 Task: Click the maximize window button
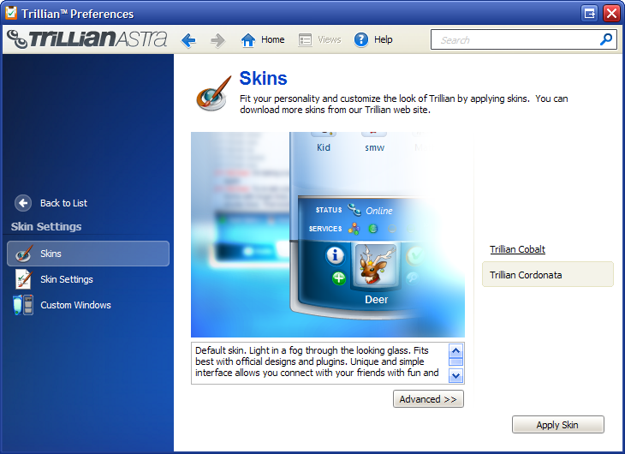[x=589, y=13]
